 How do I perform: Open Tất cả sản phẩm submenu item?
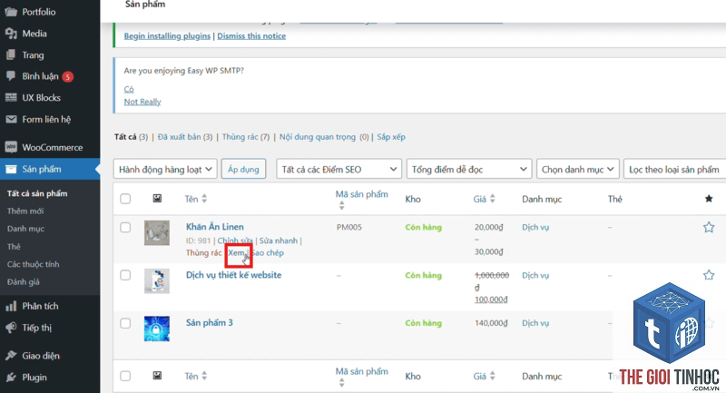[37, 193]
